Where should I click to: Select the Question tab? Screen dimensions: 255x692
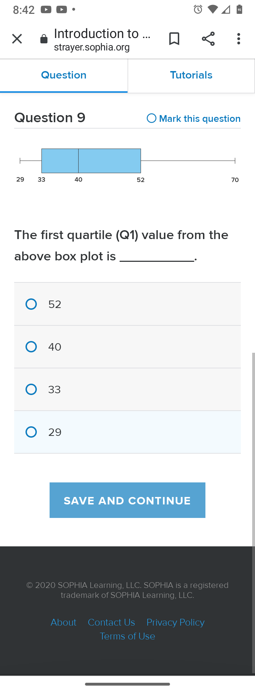point(64,75)
